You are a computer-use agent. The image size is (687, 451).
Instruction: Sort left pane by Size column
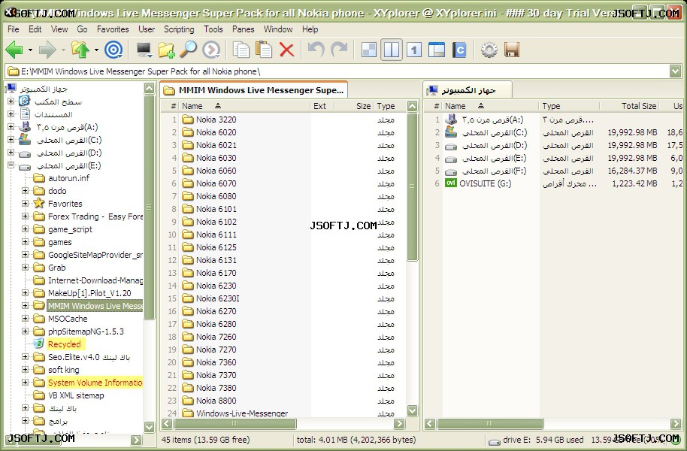point(354,106)
